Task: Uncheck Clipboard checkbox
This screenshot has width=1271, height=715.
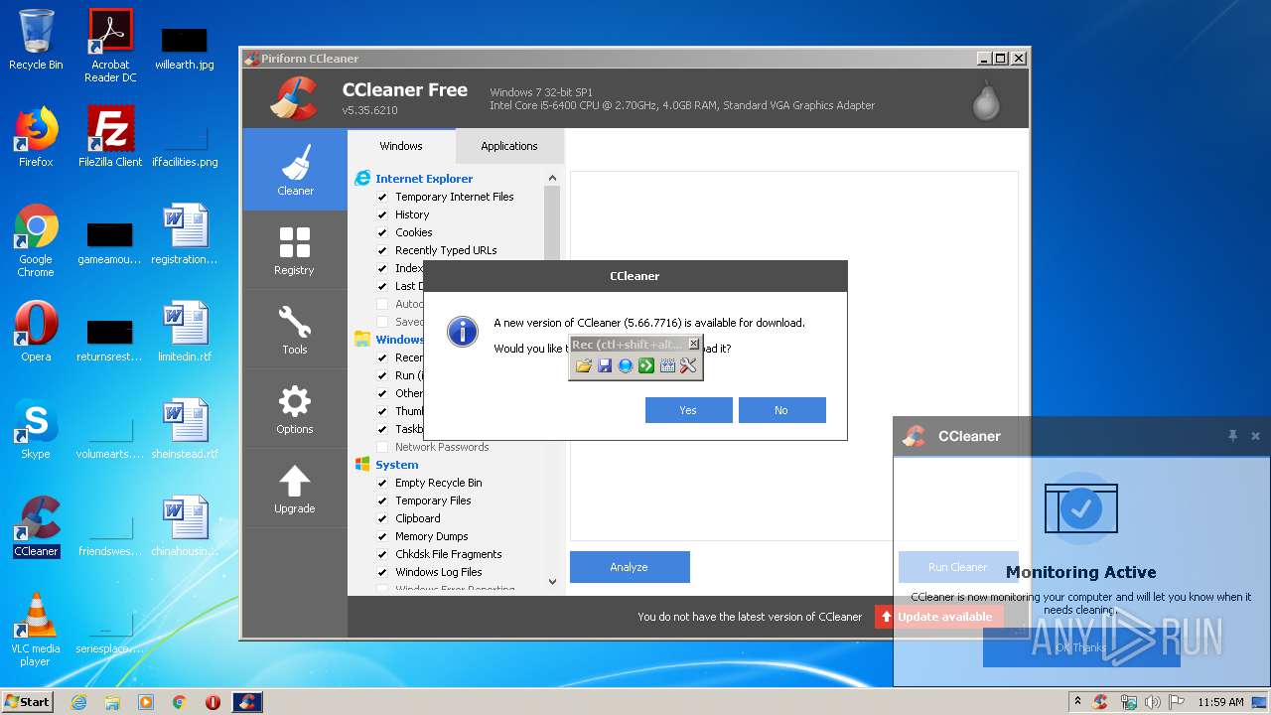Action: 382,518
